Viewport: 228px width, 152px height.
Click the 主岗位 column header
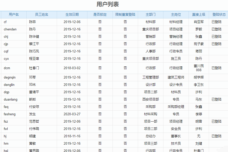[176, 14]
